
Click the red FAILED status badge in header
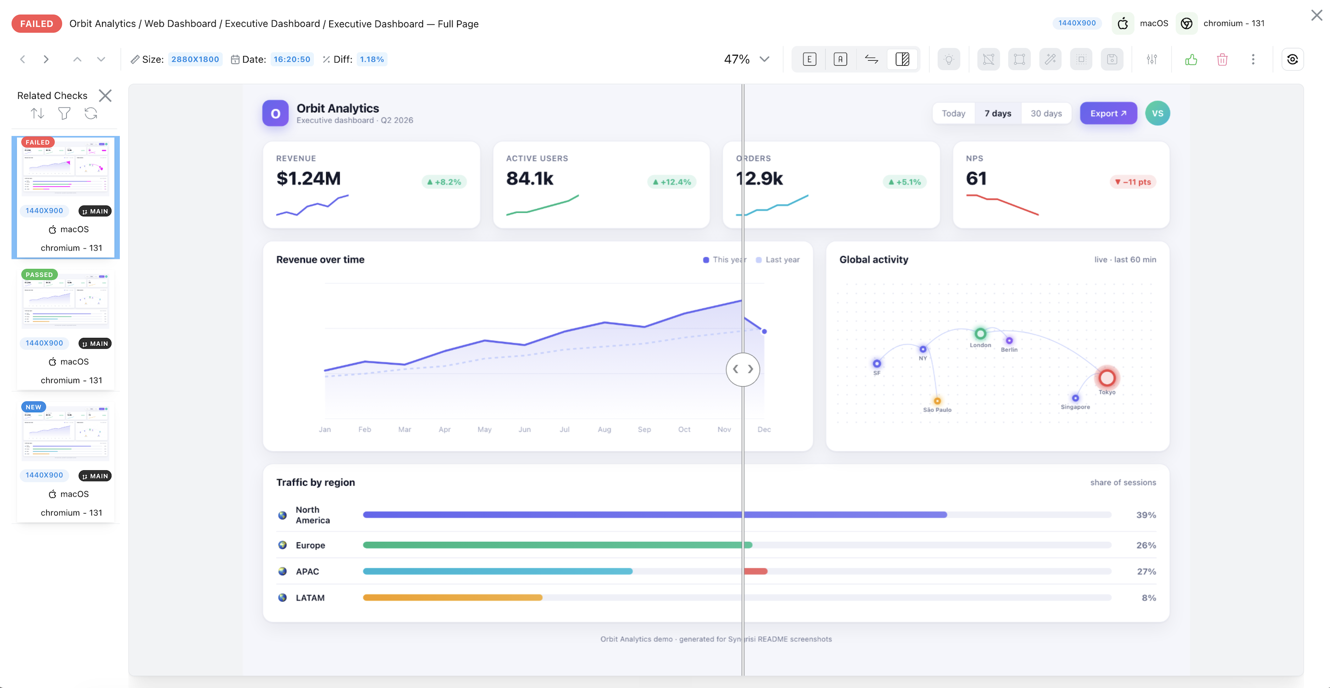(x=37, y=24)
